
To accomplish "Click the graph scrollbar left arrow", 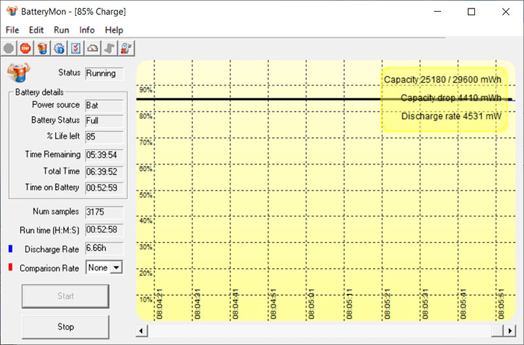I will pos(141,331).
